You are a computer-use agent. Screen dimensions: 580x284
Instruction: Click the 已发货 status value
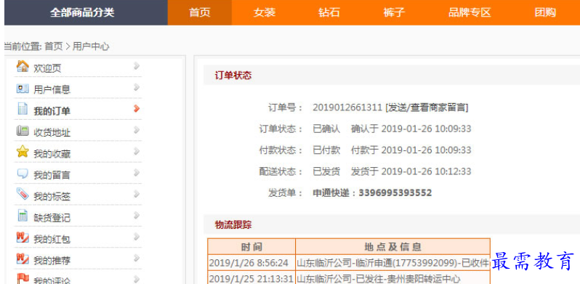click(326, 171)
